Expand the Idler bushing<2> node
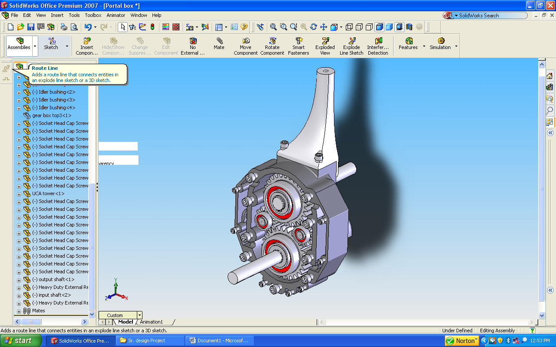This screenshot has width=556, height=347. coord(19,92)
